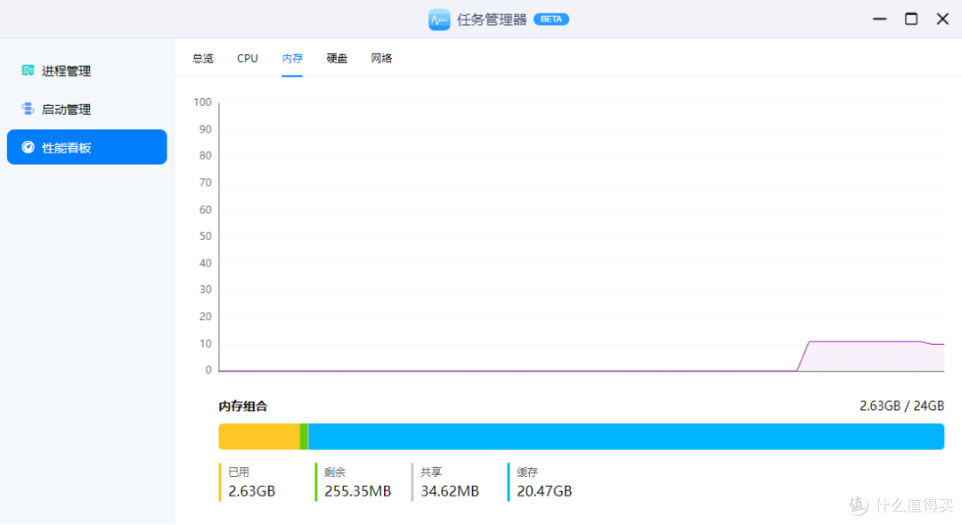
Task: Click the 34.62MB shared value
Action: tap(450, 491)
